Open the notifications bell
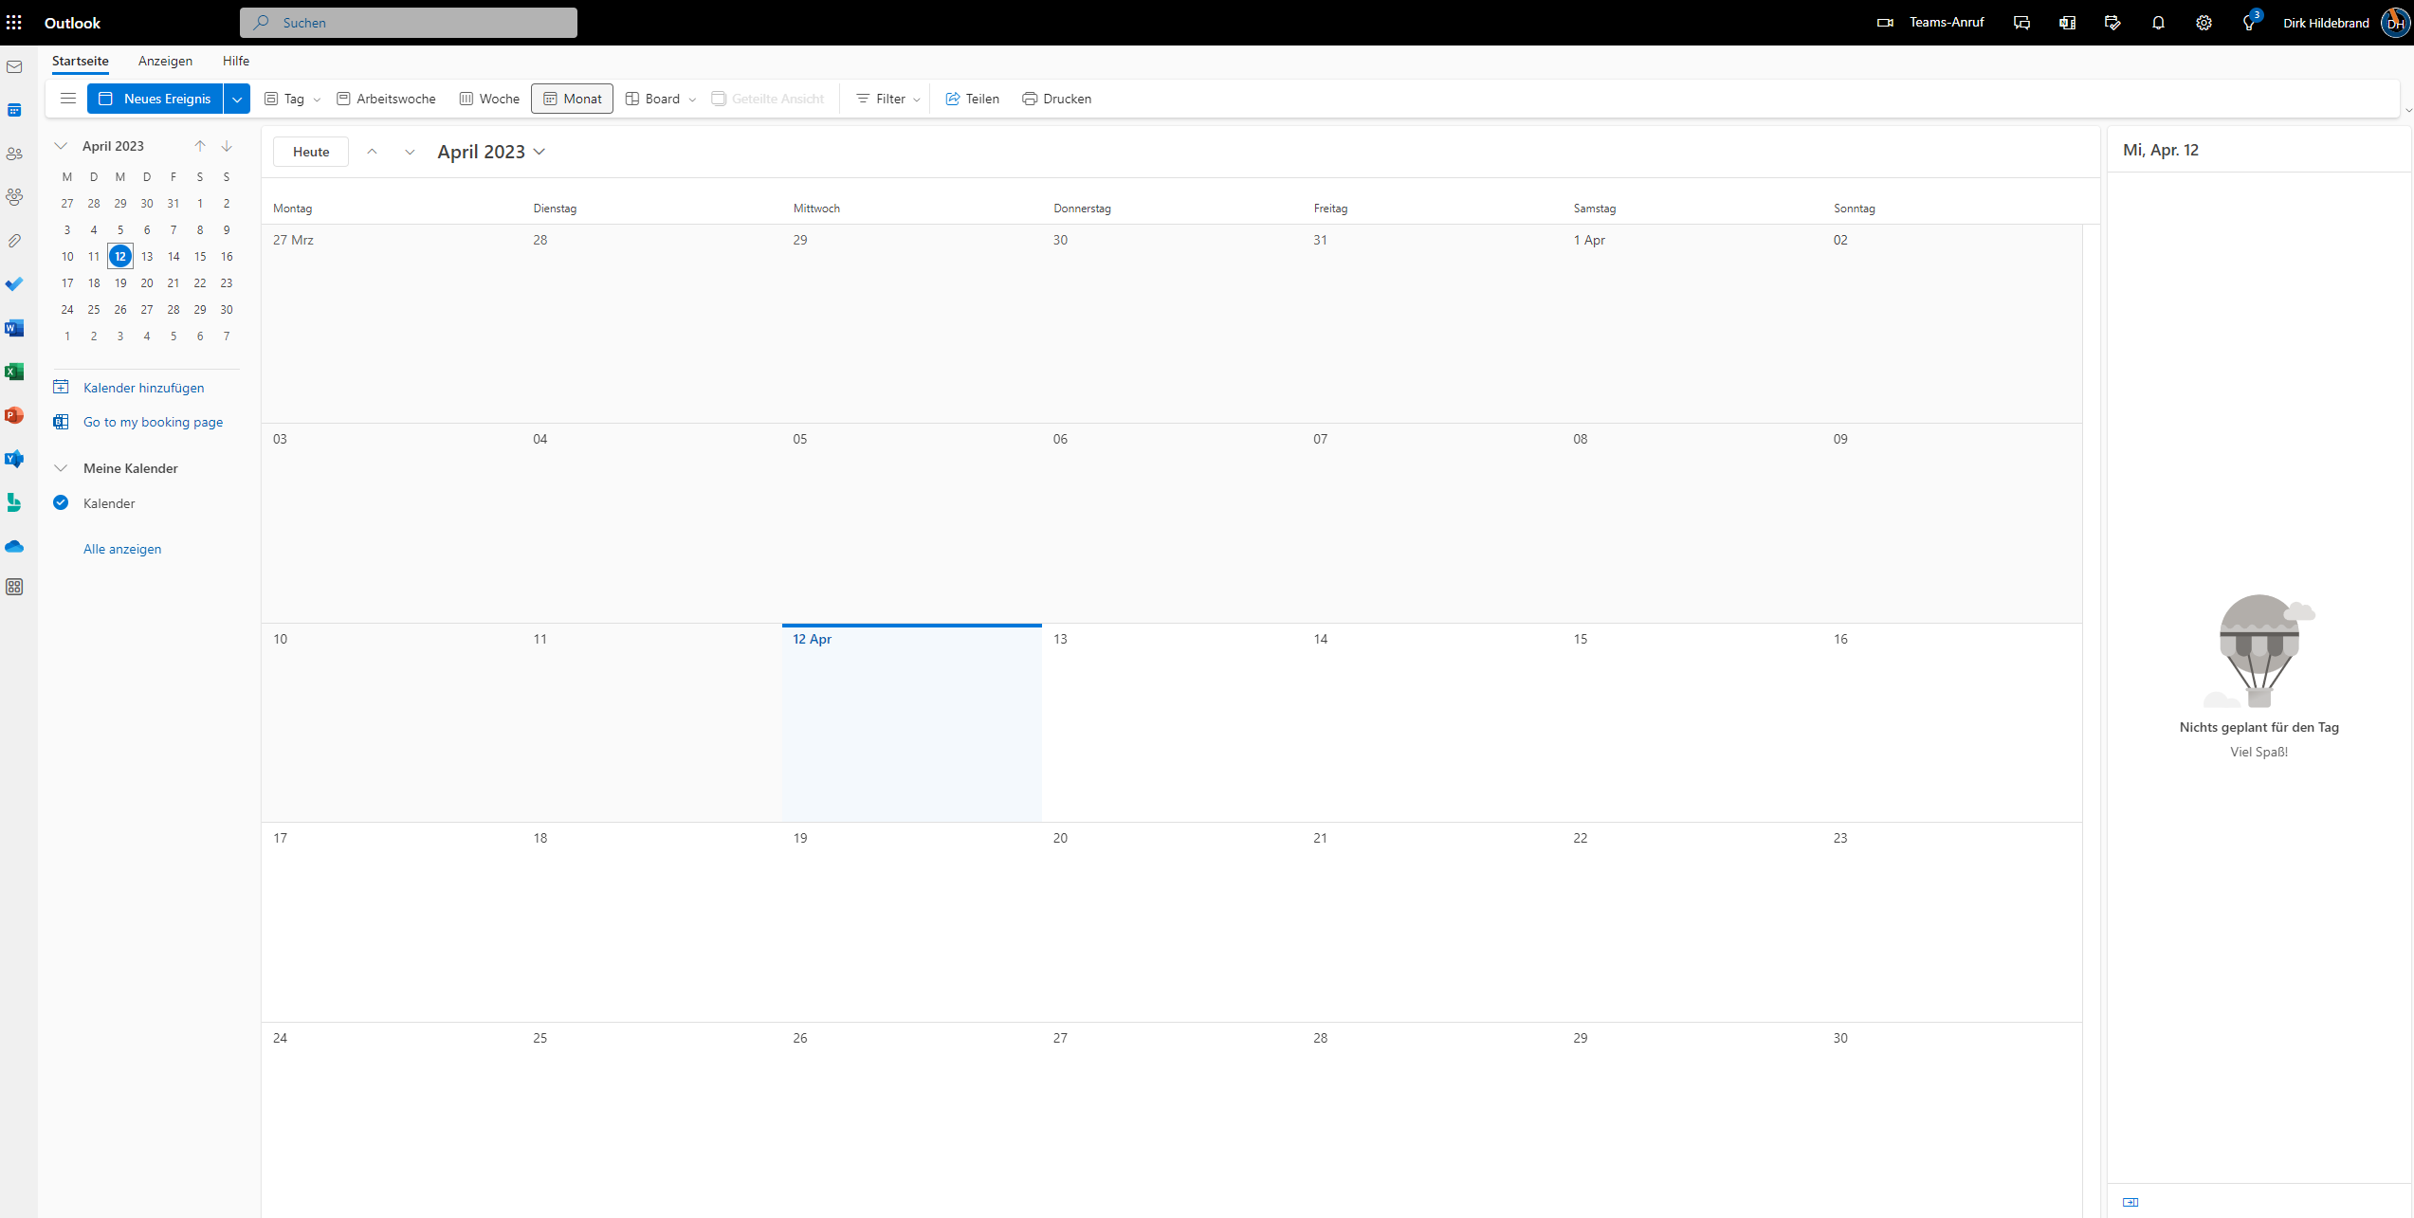Screen dimensions: 2414x1218 coord(2158,23)
